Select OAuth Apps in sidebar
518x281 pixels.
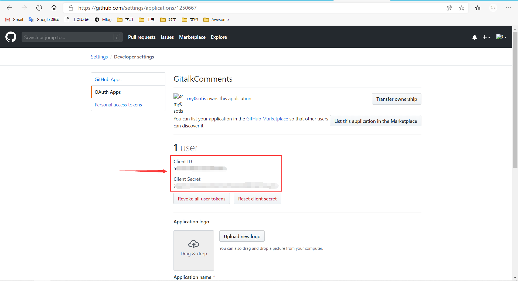128,92
